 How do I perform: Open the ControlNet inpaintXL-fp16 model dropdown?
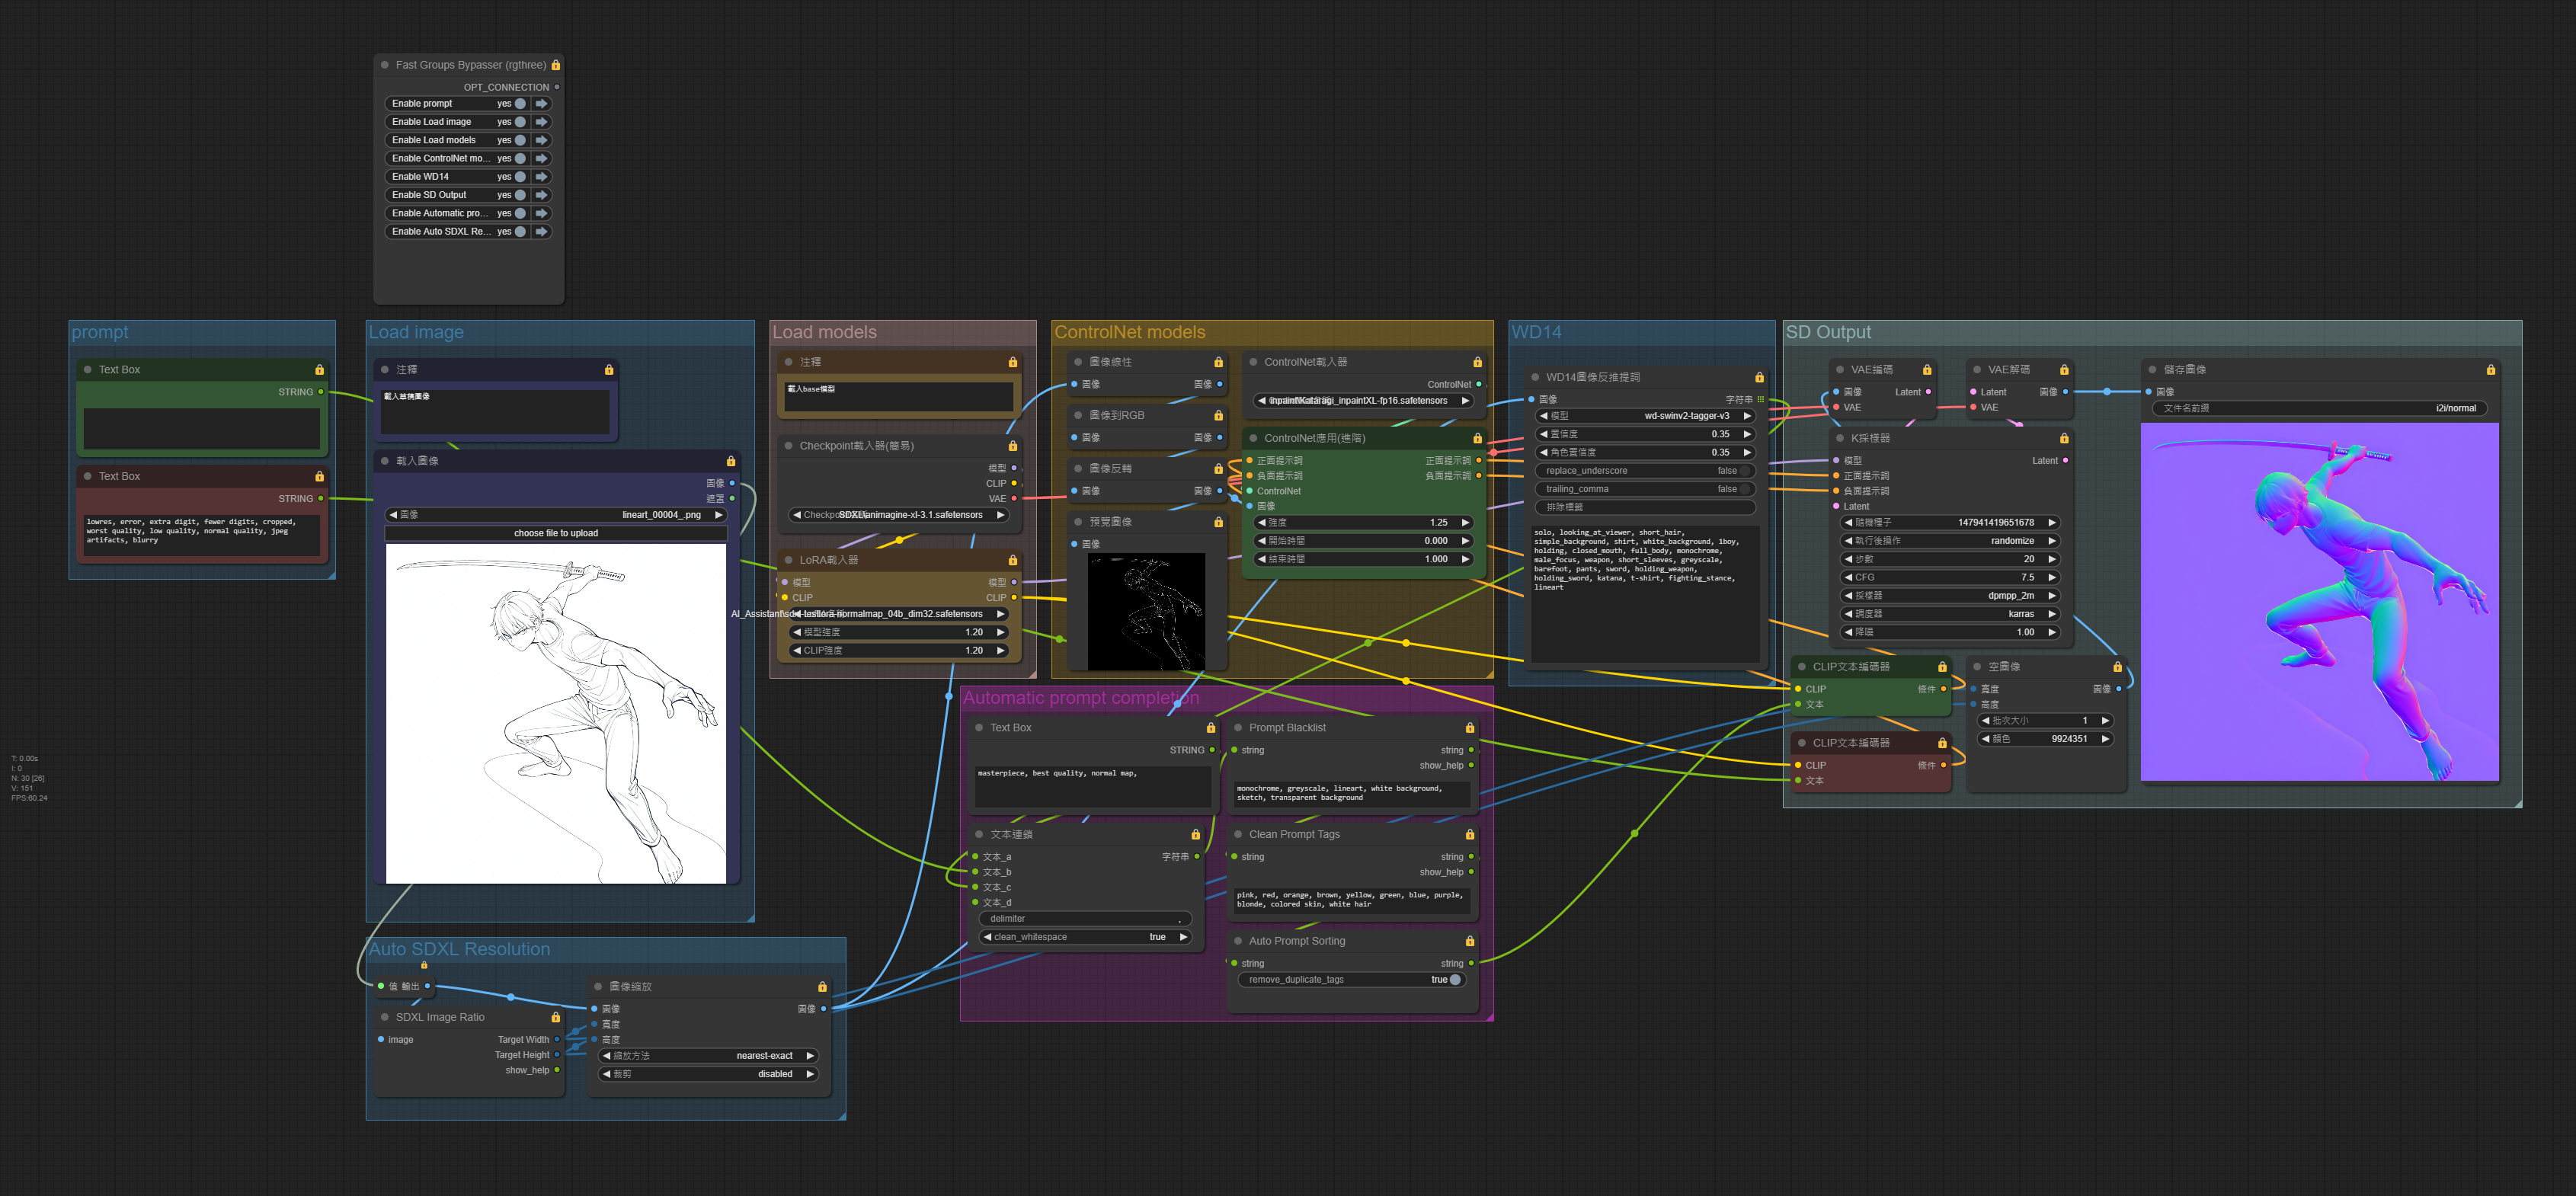click(x=1364, y=401)
